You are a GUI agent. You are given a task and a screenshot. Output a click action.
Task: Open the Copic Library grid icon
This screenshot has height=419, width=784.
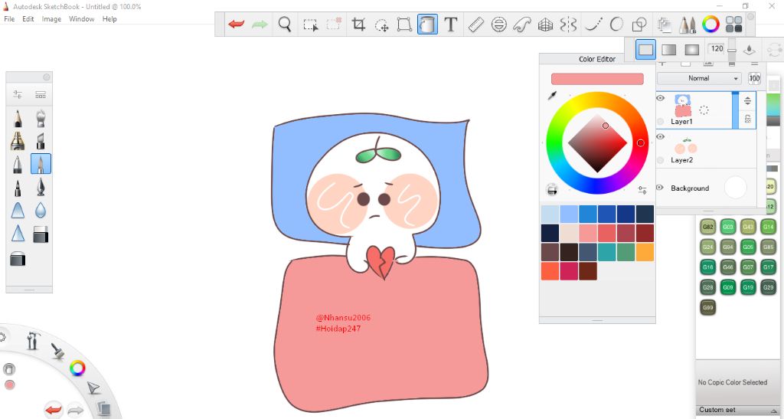point(734,24)
